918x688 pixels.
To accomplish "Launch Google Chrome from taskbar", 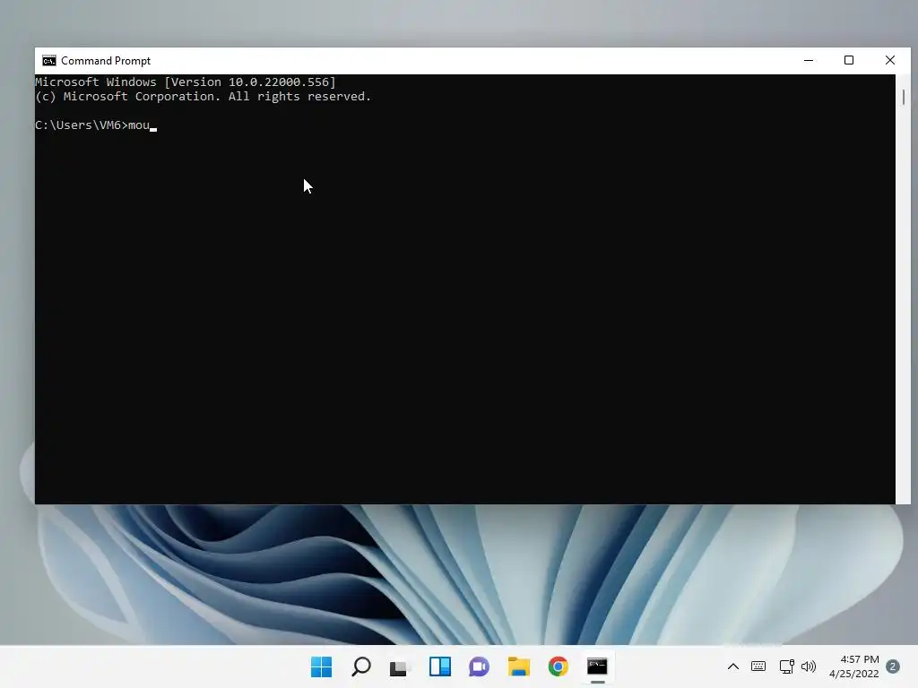I will tap(558, 666).
